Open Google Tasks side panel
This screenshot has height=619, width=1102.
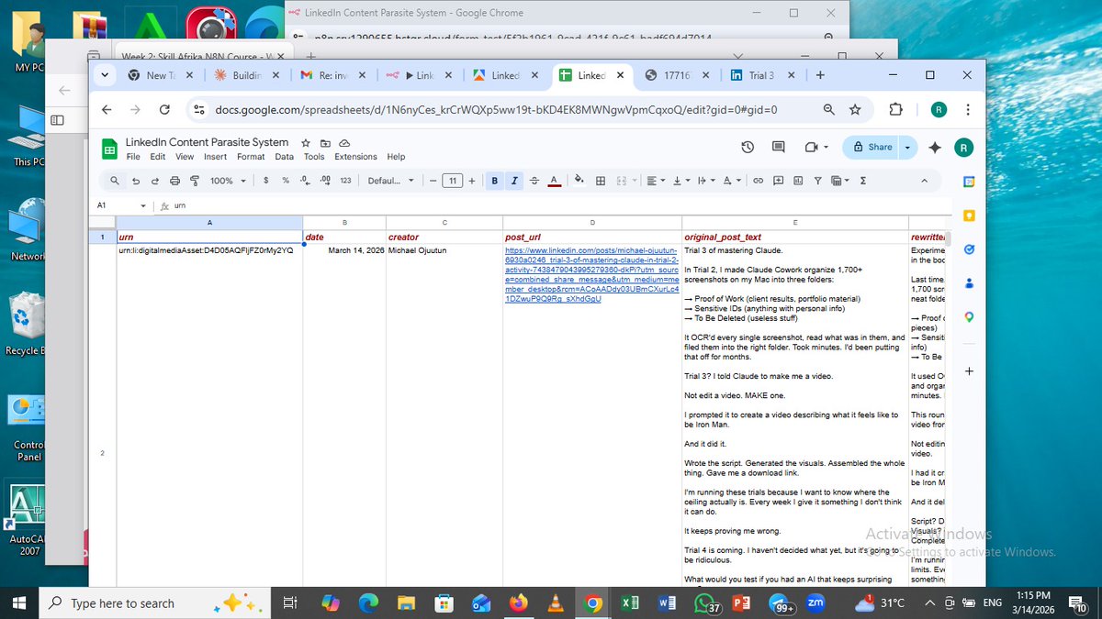click(x=969, y=249)
